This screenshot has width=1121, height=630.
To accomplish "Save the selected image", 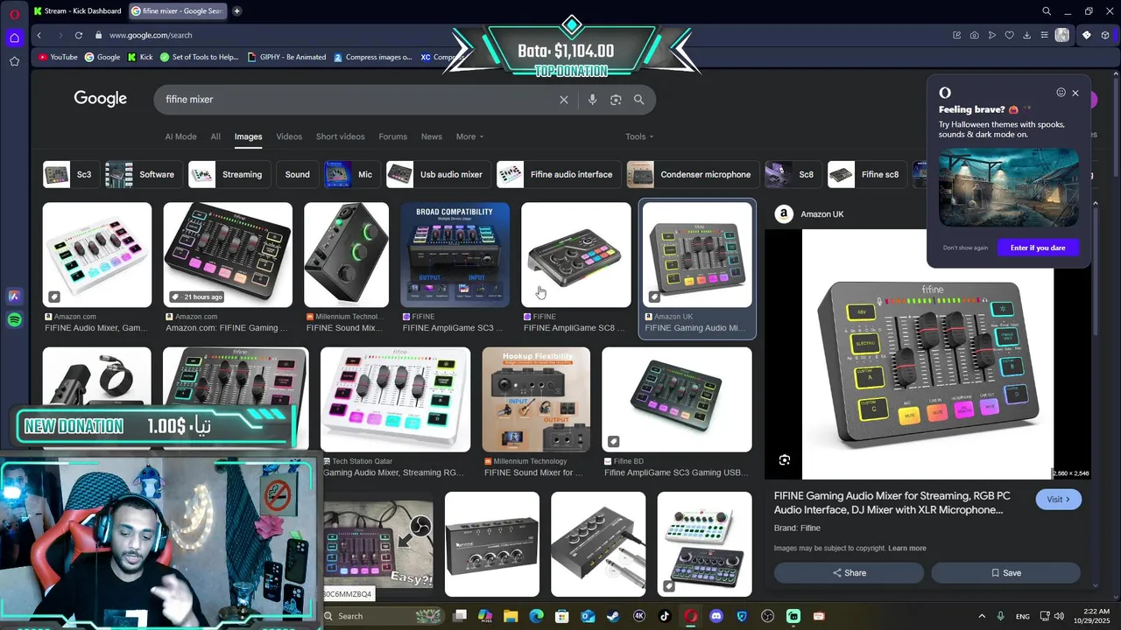I will 1005,573.
